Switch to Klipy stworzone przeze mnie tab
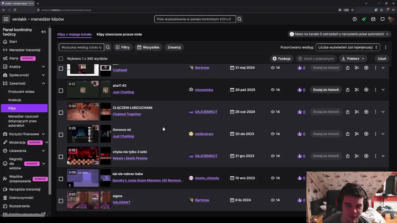Image resolution: width=397 pixels, height=223 pixels. (x=119, y=34)
